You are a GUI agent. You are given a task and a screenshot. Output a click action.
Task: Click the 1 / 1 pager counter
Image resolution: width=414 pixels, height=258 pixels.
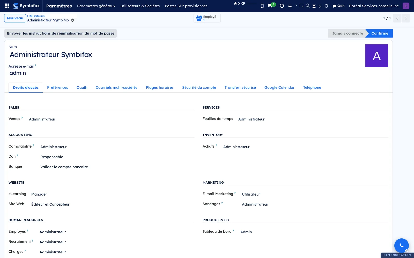pos(387,18)
